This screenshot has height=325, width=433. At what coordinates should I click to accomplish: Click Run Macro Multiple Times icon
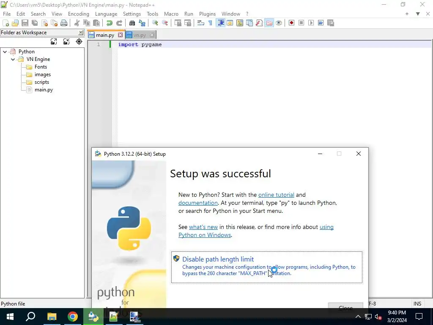click(321, 23)
